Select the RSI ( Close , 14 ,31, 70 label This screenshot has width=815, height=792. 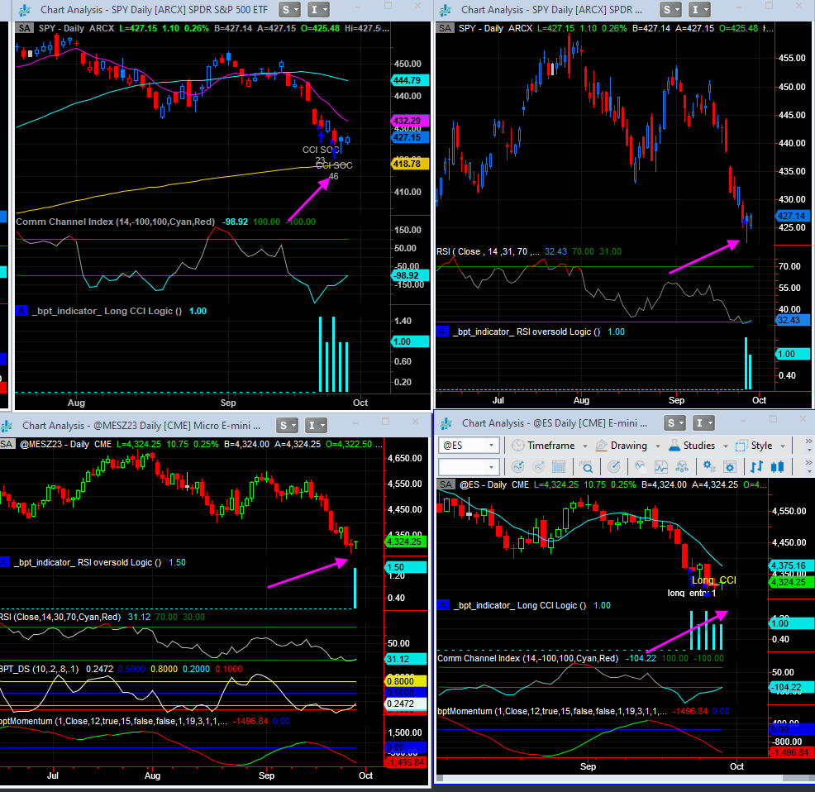tap(487, 251)
